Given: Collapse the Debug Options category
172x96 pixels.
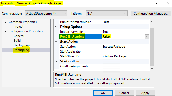Looking at the screenshot, I should coord(56,27).
